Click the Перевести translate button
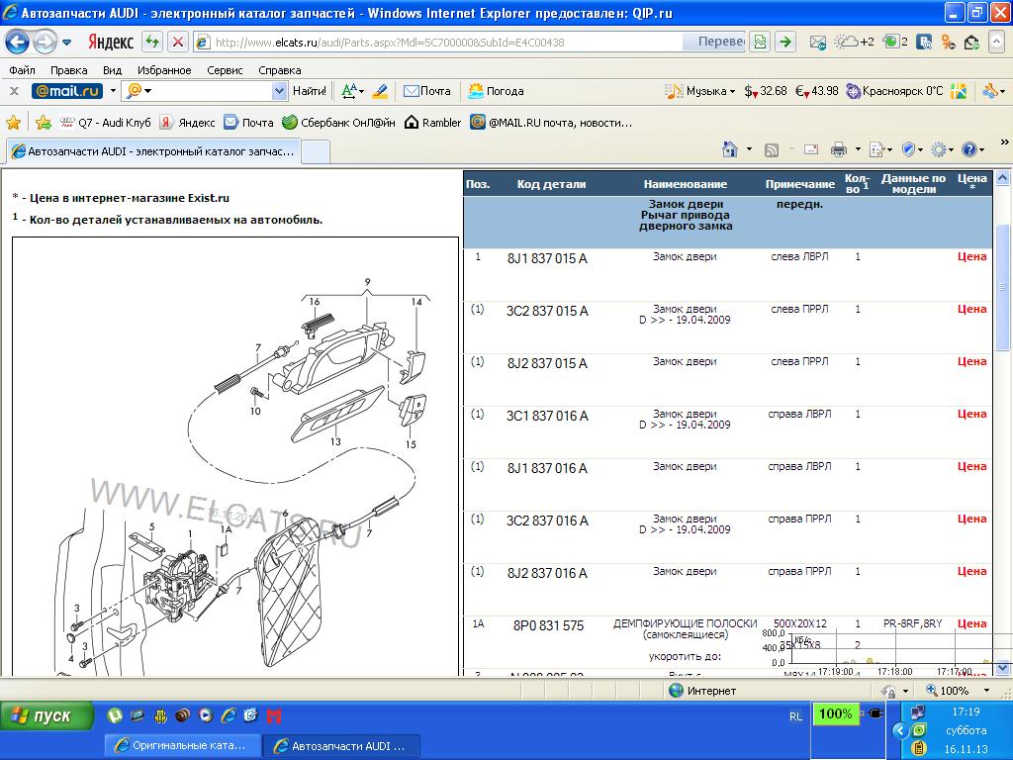 click(x=714, y=42)
